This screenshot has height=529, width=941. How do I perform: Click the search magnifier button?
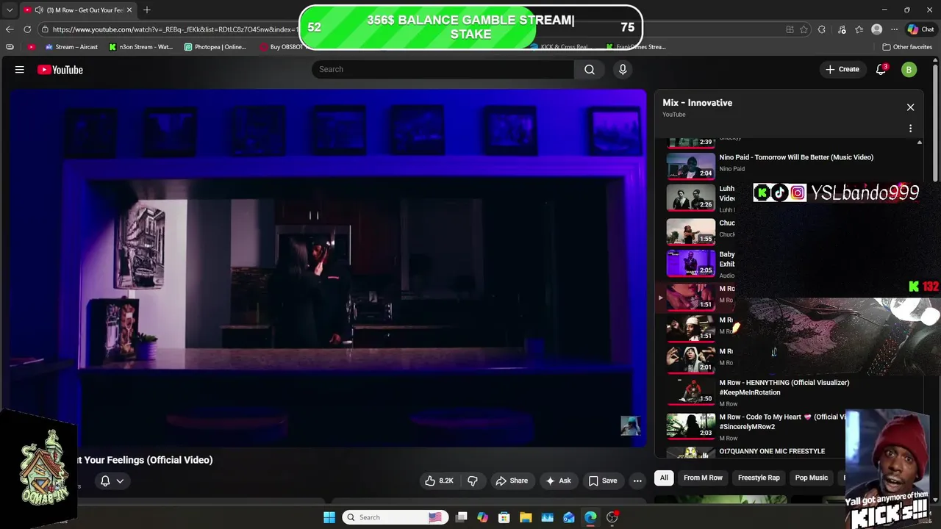590,69
